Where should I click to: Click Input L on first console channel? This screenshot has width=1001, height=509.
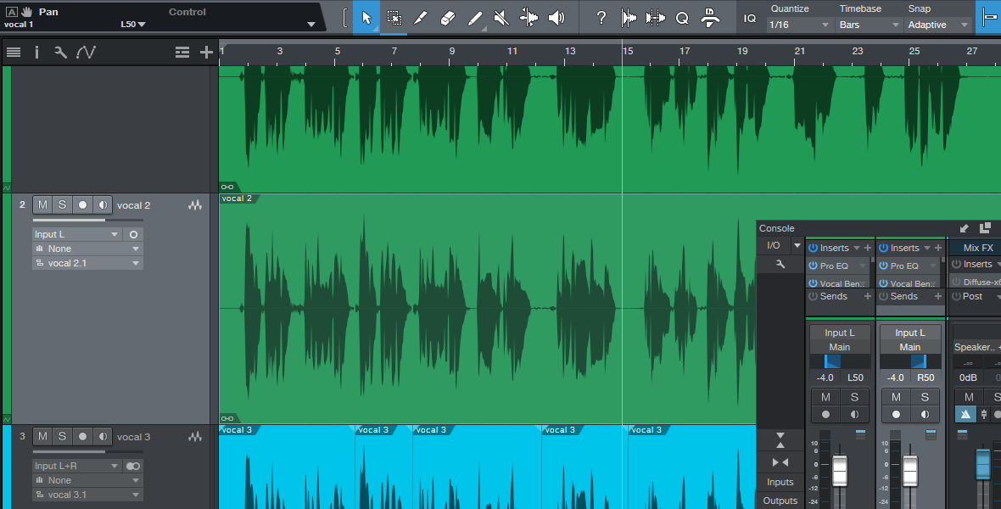tap(840, 333)
